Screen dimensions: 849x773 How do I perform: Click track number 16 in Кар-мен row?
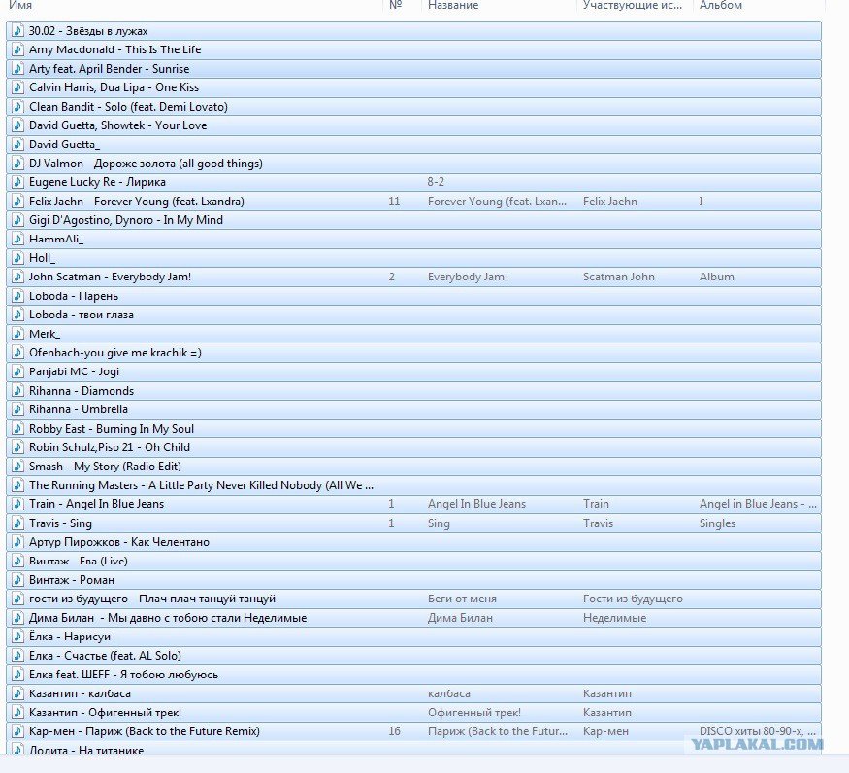coord(394,732)
